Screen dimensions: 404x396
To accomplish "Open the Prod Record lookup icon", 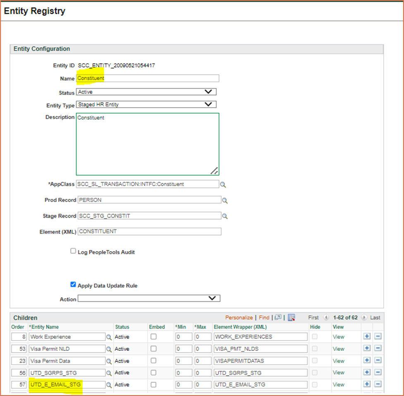I will (225, 200).
